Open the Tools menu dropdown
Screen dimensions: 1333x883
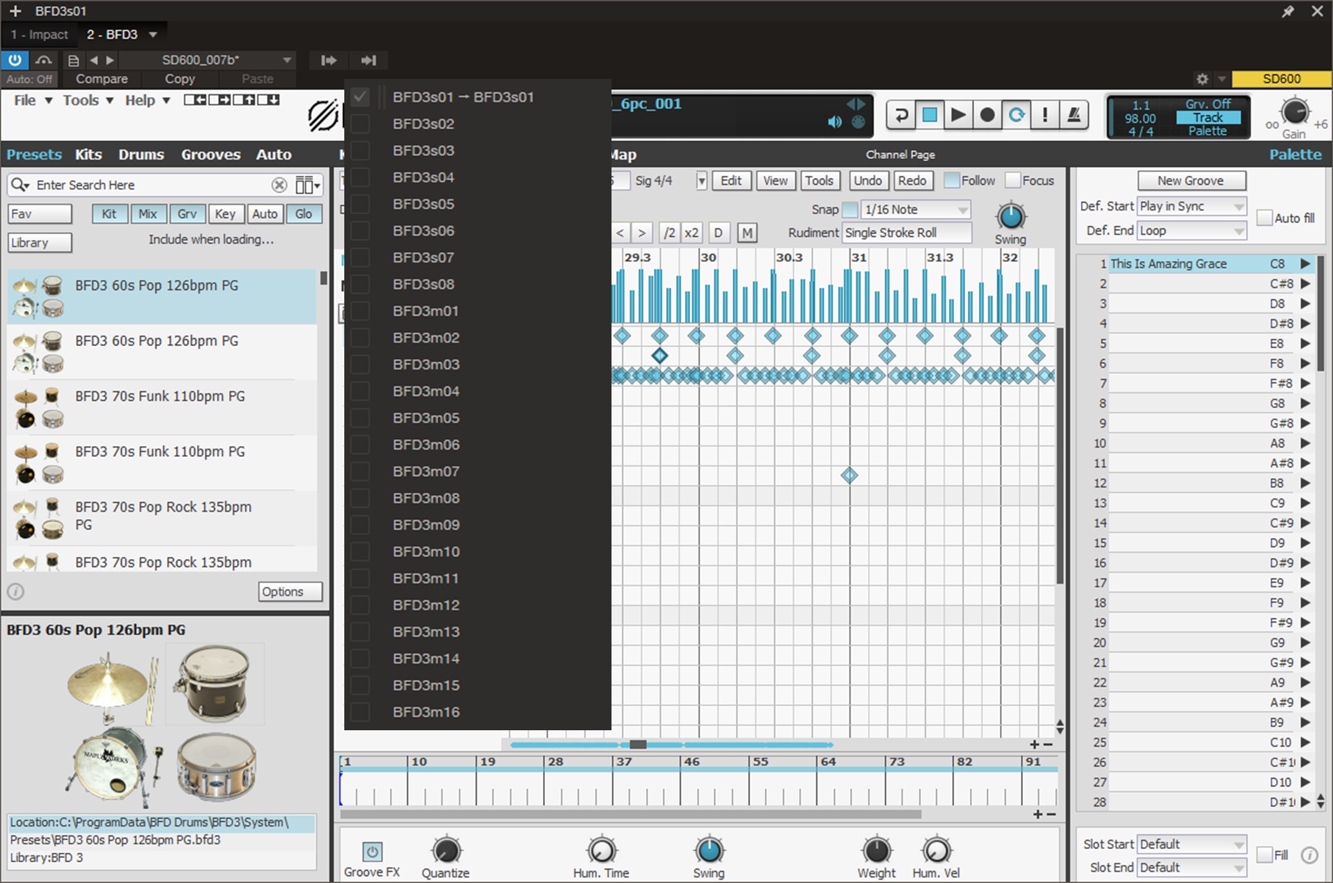pos(88,101)
